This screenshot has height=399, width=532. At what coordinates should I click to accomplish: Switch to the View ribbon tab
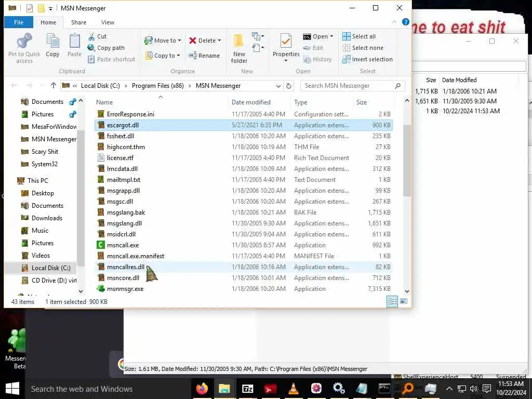(x=108, y=22)
